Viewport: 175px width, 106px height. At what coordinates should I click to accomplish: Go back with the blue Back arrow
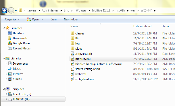point(4,10)
